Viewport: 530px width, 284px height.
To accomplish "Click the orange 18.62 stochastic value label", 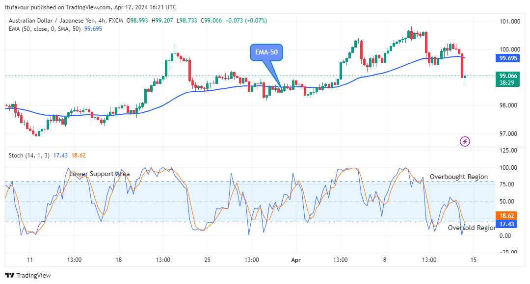I will pos(506,215).
